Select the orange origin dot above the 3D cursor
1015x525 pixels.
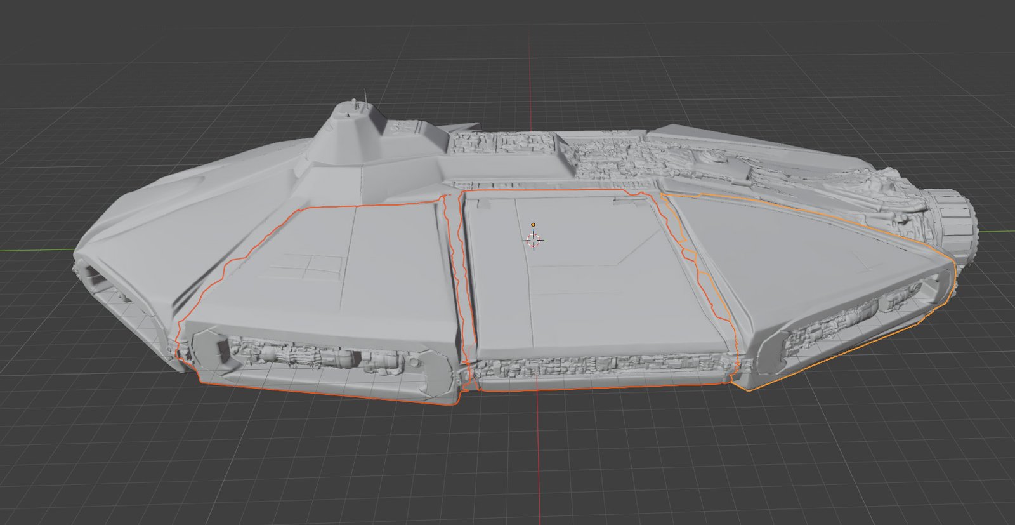tap(534, 224)
